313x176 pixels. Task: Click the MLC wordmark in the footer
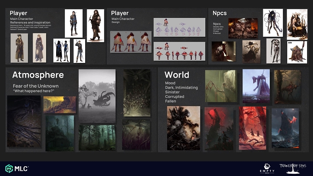(x=21, y=169)
